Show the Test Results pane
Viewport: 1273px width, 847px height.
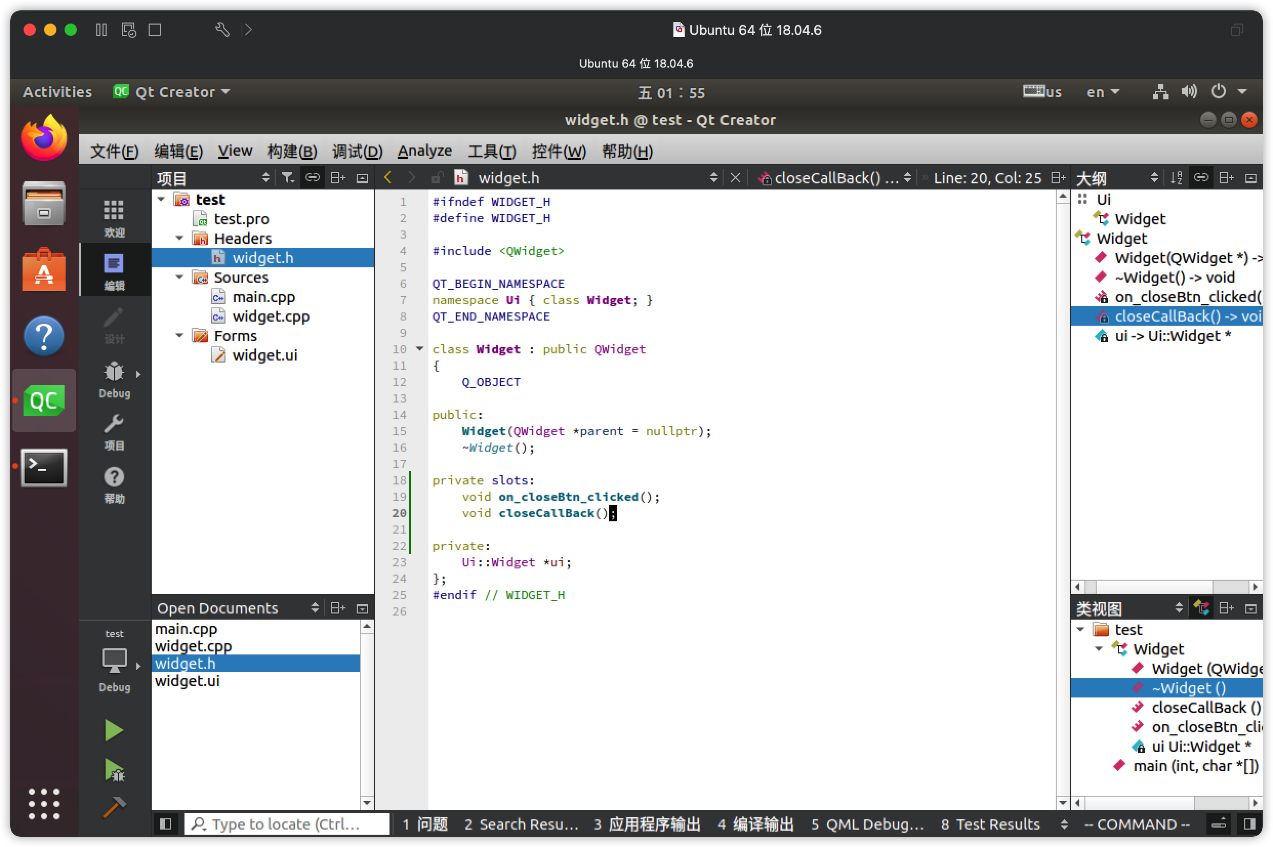(990, 824)
